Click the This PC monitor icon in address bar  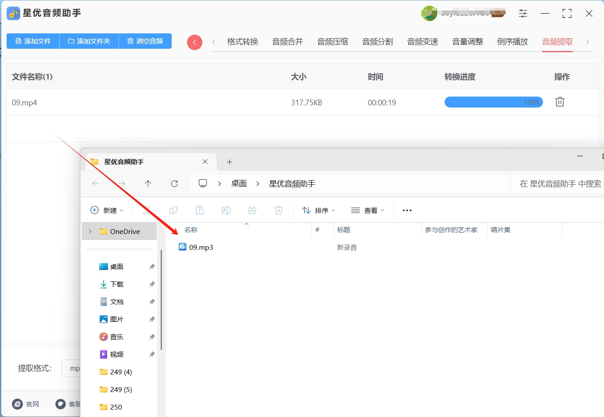(x=203, y=183)
